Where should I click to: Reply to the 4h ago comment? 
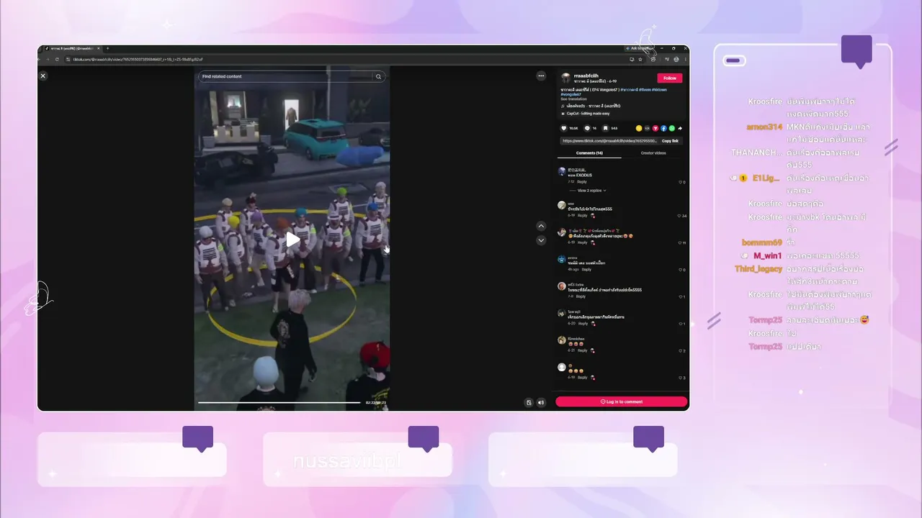click(x=587, y=270)
